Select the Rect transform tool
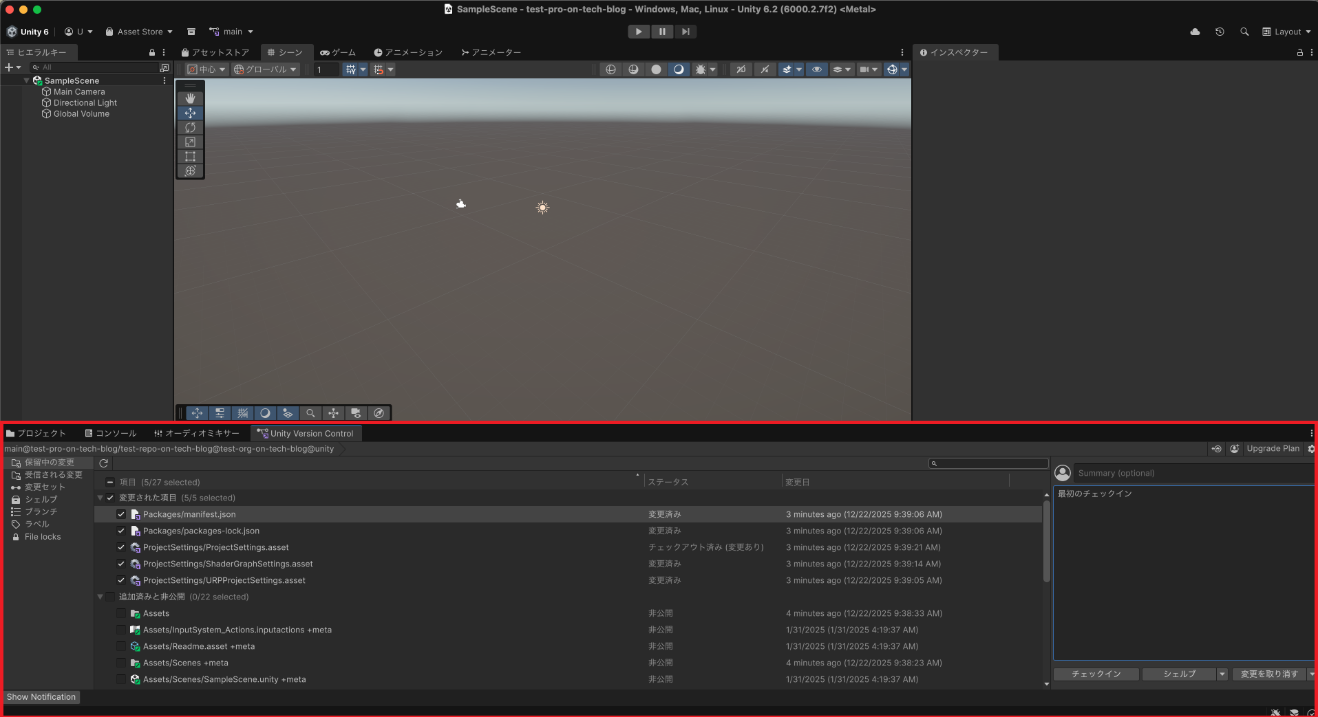1318x717 pixels. tap(191, 157)
